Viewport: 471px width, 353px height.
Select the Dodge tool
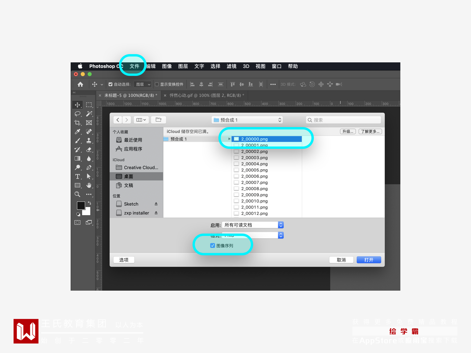(77, 168)
